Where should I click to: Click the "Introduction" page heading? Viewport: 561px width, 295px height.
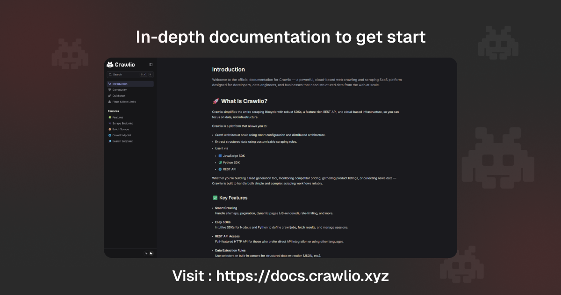coord(229,69)
